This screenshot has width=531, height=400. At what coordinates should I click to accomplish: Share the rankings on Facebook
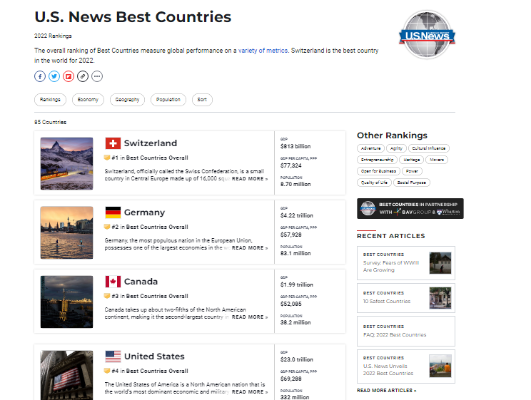click(40, 76)
